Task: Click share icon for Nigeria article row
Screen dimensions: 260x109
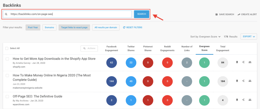Action: tap(243, 81)
